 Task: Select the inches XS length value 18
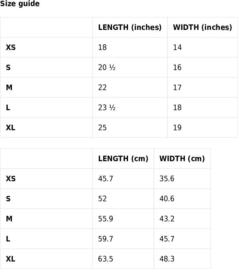(102, 48)
